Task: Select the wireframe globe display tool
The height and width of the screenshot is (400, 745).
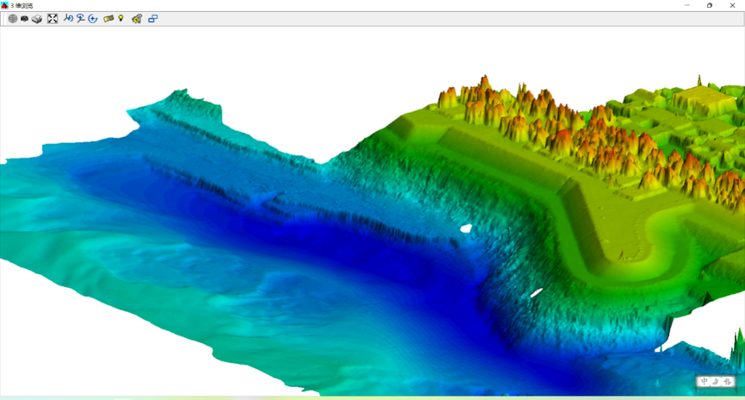Action: [x=13, y=19]
